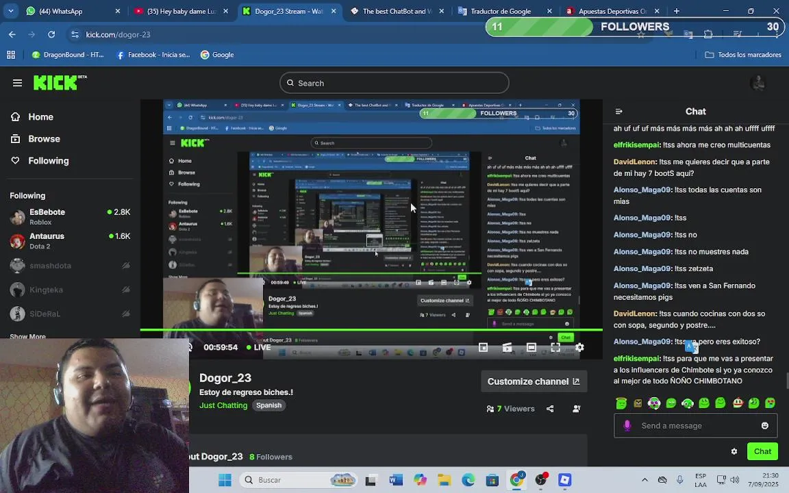Open OBS Studio from the taskbar
The image size is (789, 493).
click(x=541, y=480)
